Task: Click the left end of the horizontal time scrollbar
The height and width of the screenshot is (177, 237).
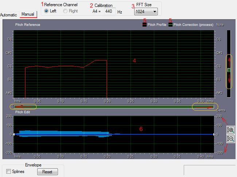Action: point(15,107)
